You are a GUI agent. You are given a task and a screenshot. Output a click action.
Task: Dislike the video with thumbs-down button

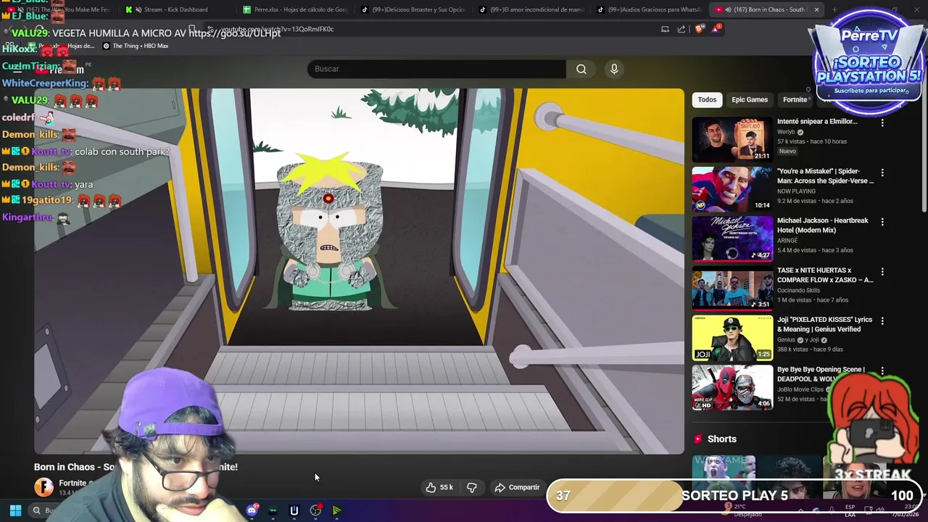(x=471, y=487)
